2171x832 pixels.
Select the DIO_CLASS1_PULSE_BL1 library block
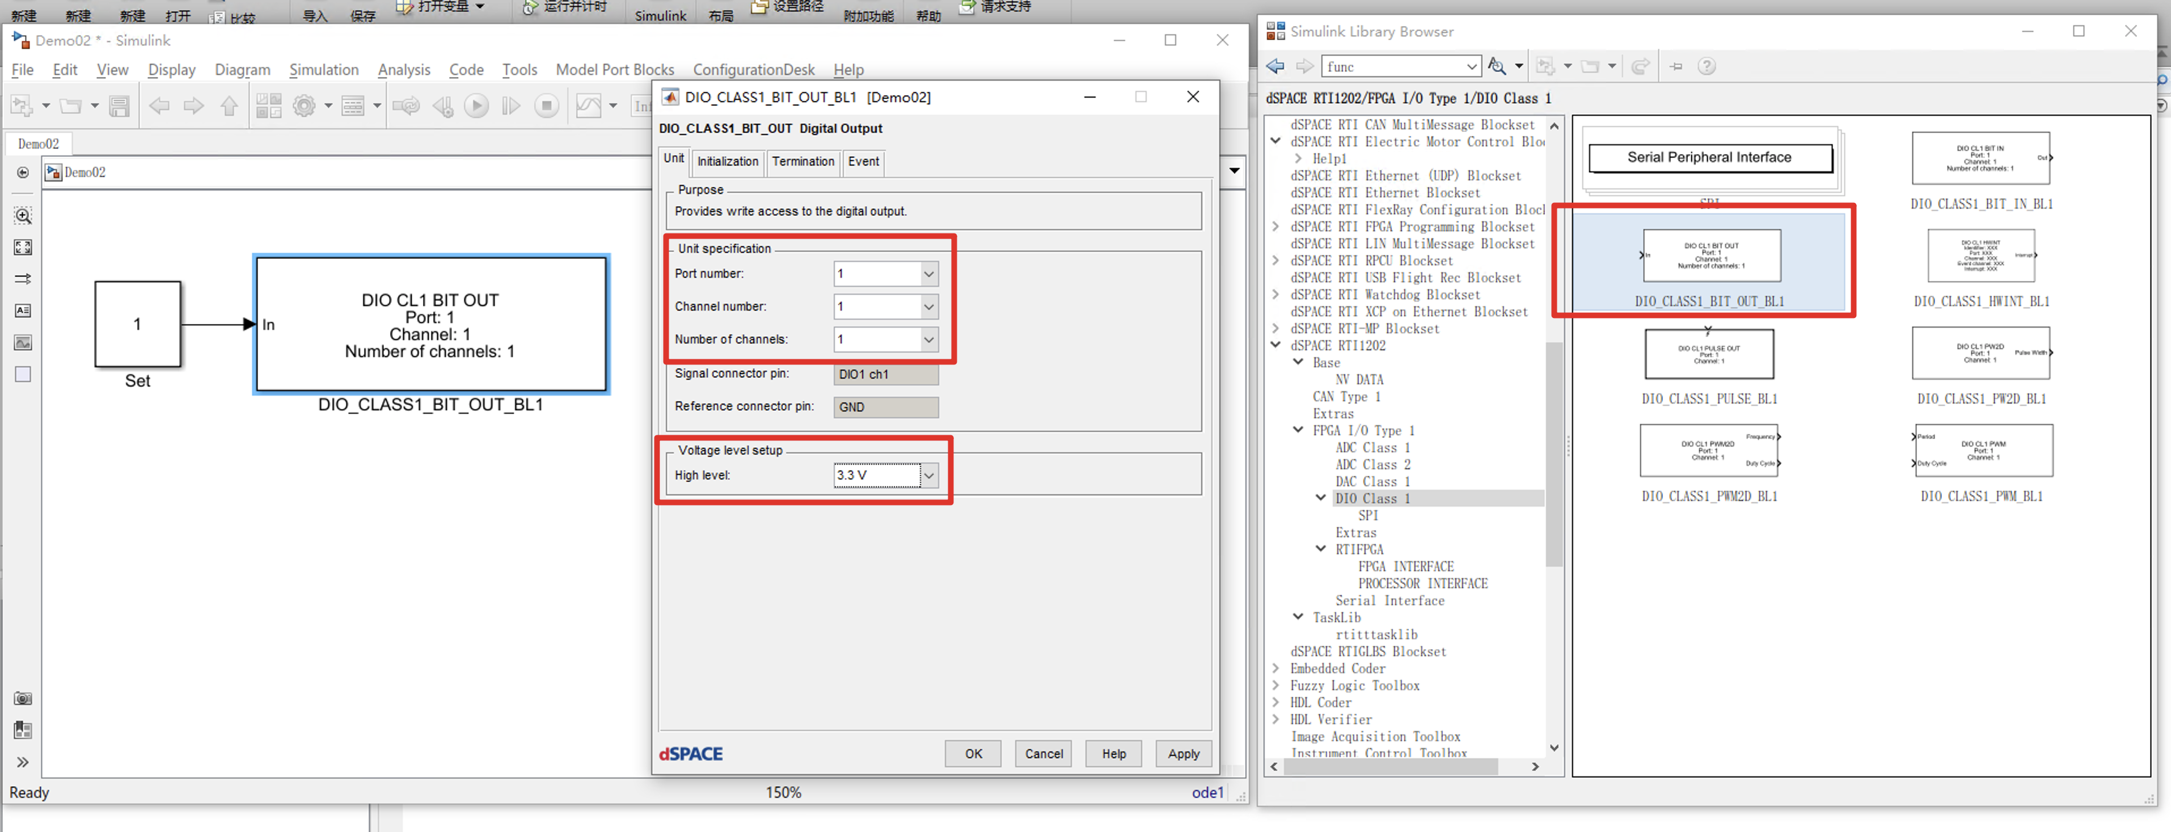click(x=1709, y=354)
